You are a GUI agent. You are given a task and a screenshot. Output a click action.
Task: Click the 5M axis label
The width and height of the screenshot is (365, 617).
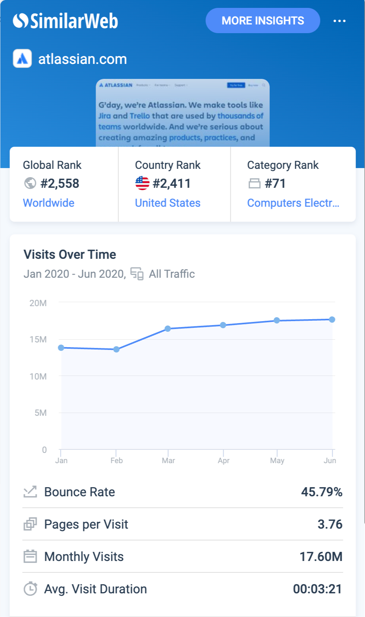pos(41,413)
